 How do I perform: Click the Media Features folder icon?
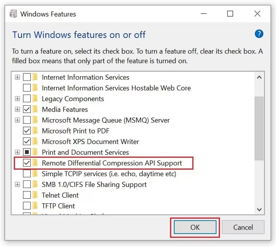(35, 109)
